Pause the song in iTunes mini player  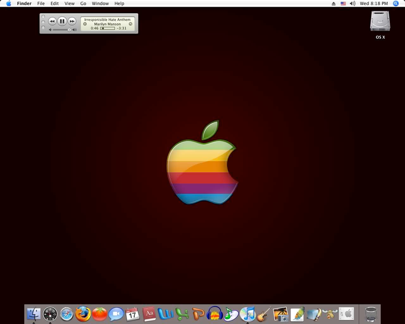[62, 21]
